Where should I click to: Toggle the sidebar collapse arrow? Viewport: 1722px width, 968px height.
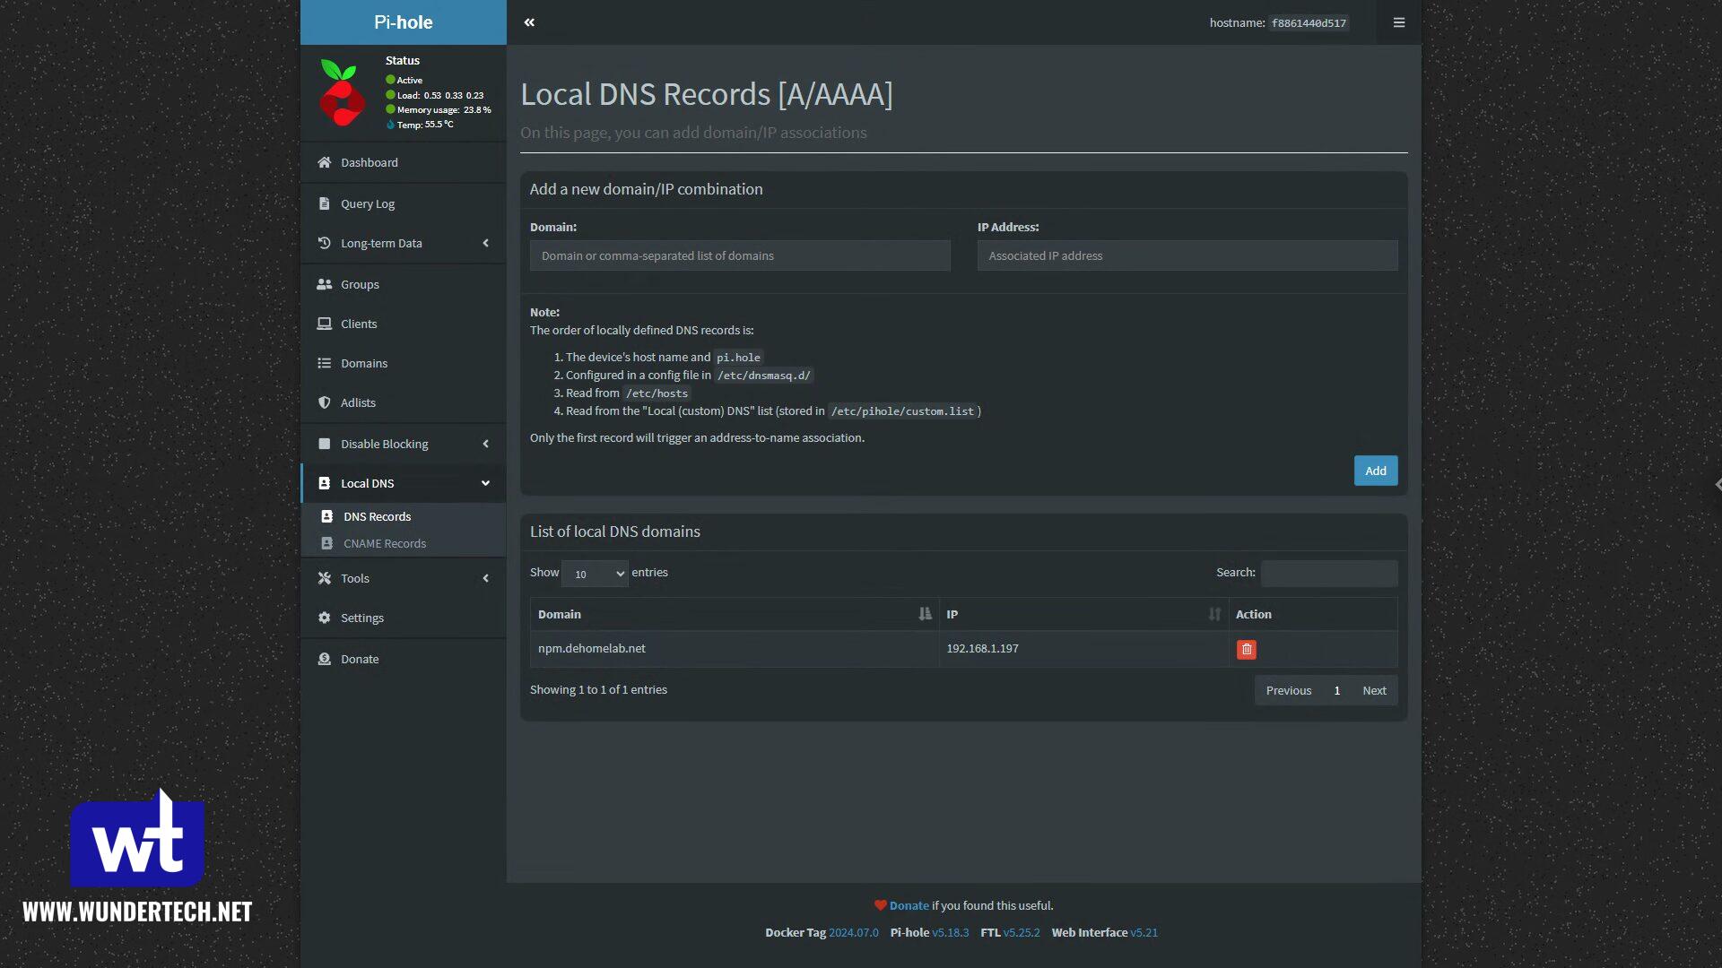pyautogui.click(x=528, y=22)
